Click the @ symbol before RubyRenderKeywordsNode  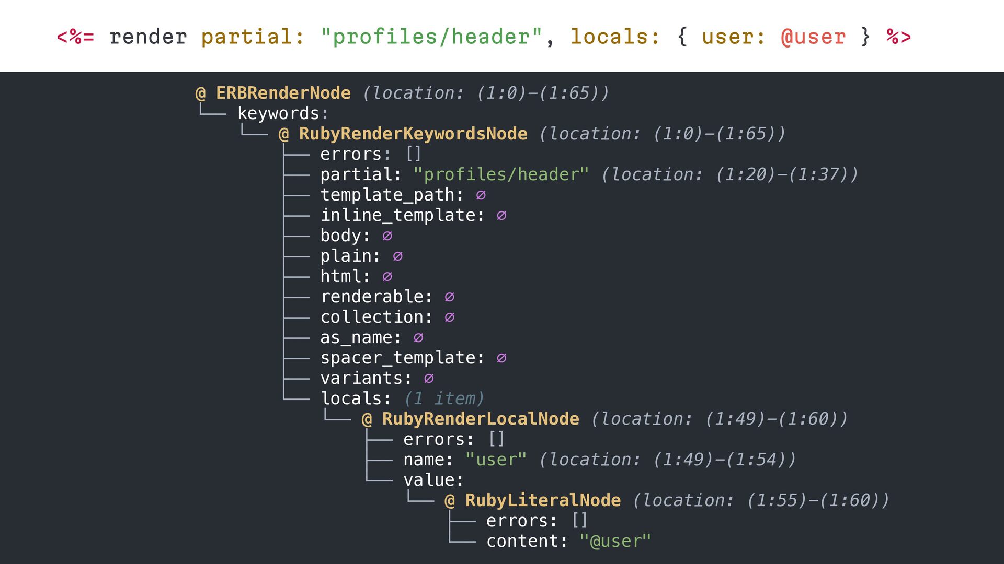tap(284, 134)
